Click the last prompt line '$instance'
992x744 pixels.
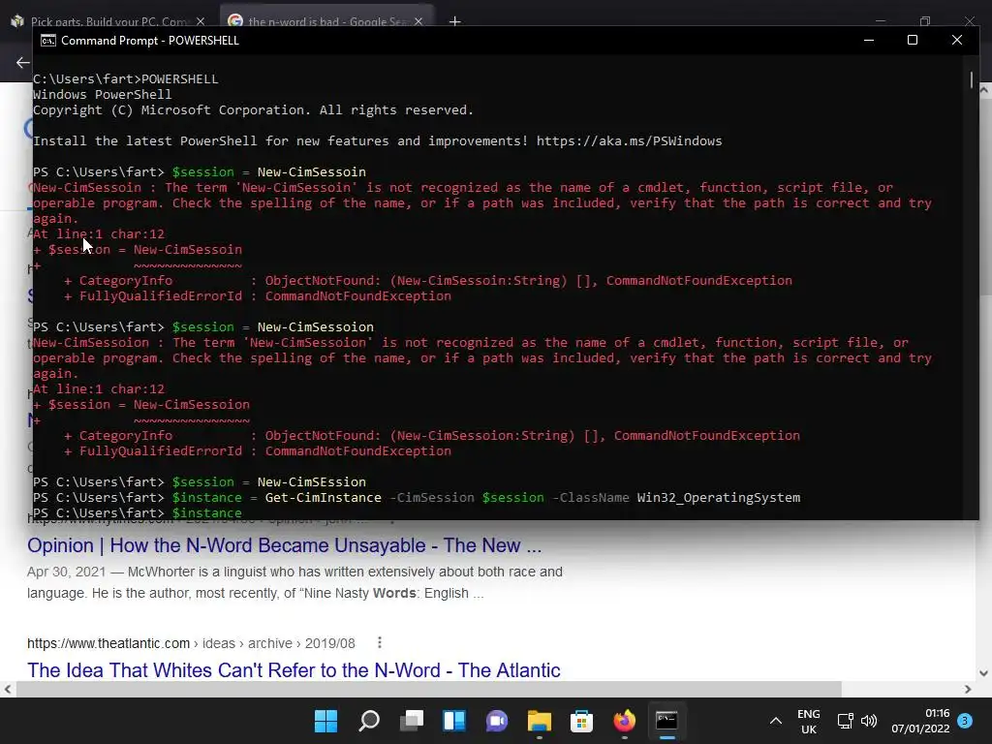pyautogui.click(x=138, y=512)
